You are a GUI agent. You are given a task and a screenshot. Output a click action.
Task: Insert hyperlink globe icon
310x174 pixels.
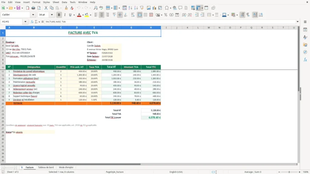pyautogui.click(x=175, y=8)
